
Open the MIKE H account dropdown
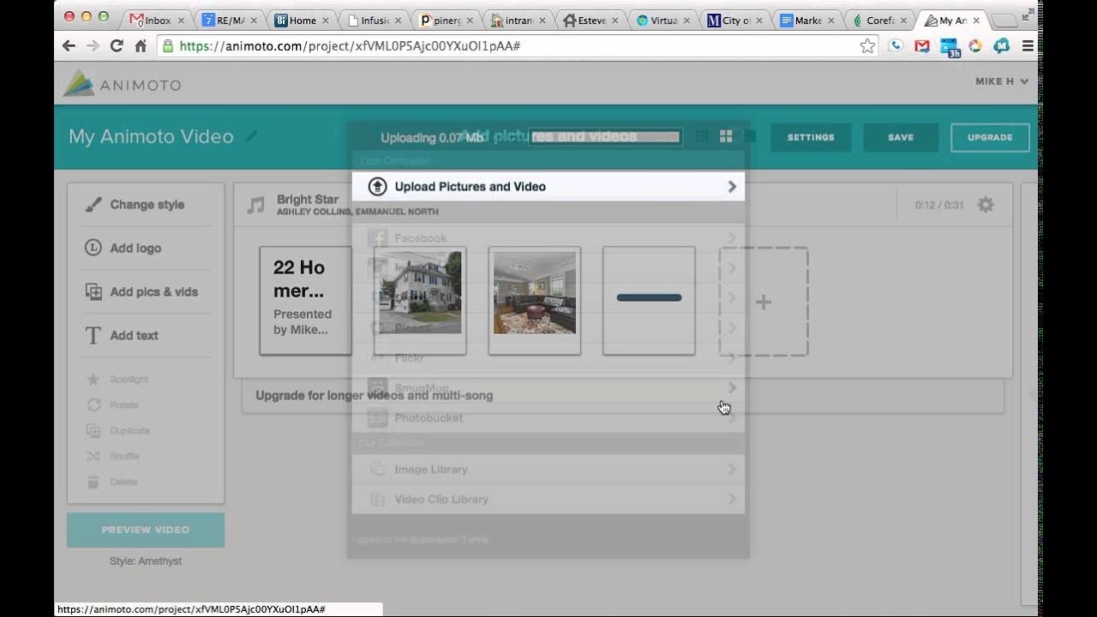pyautogui.click(x=1002, y=81)
